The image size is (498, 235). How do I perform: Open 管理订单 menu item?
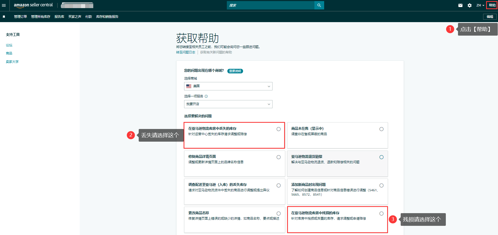[x=21, y=17]
